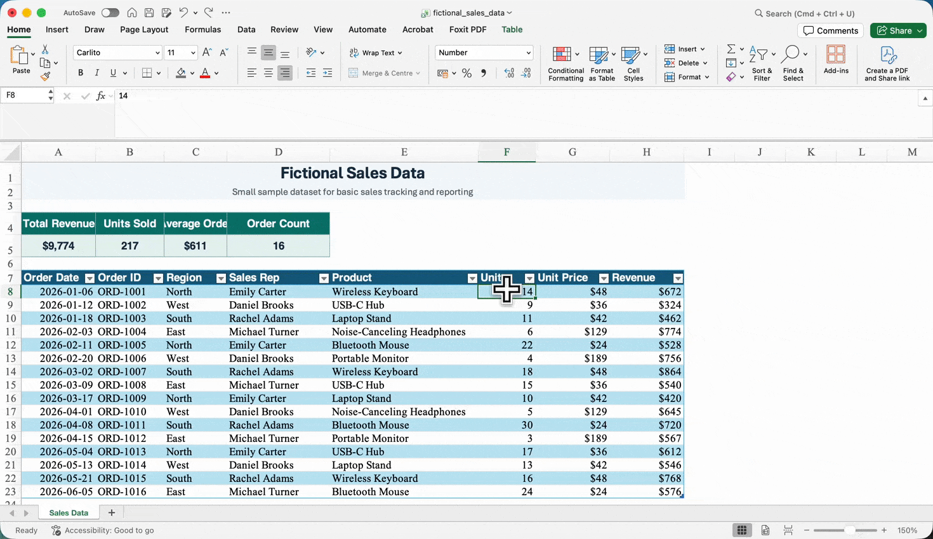Click the Share button
Viewport: 933px width, 539px height.
898,30
